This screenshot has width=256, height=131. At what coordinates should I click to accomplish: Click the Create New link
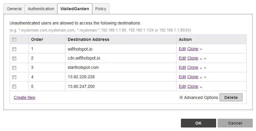pos(24,98)
